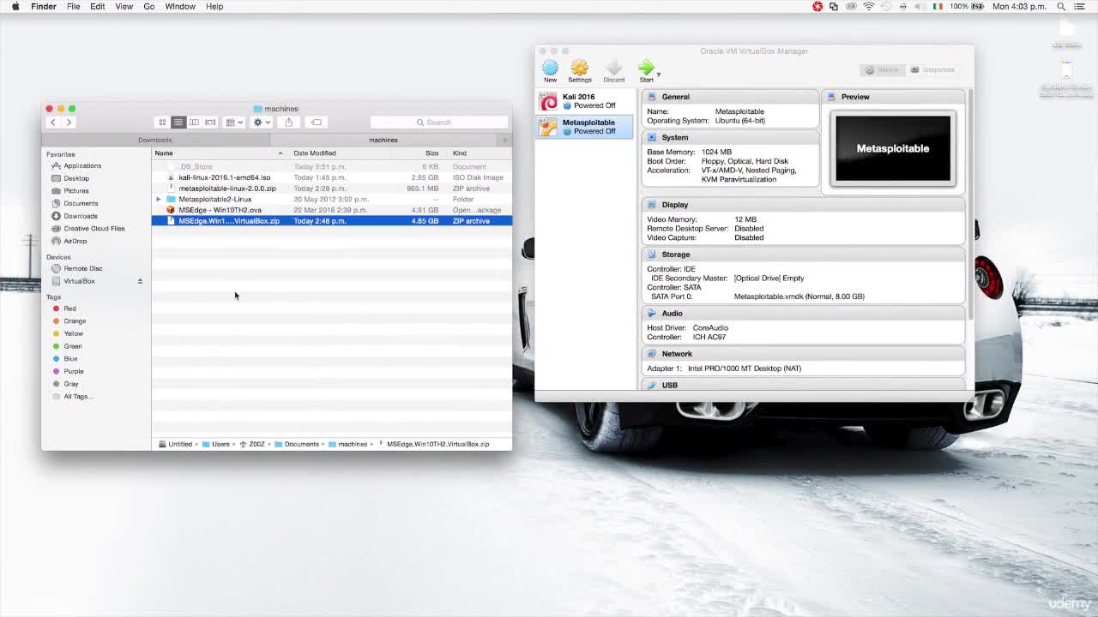Sort files by Size column

click(418, 153)
